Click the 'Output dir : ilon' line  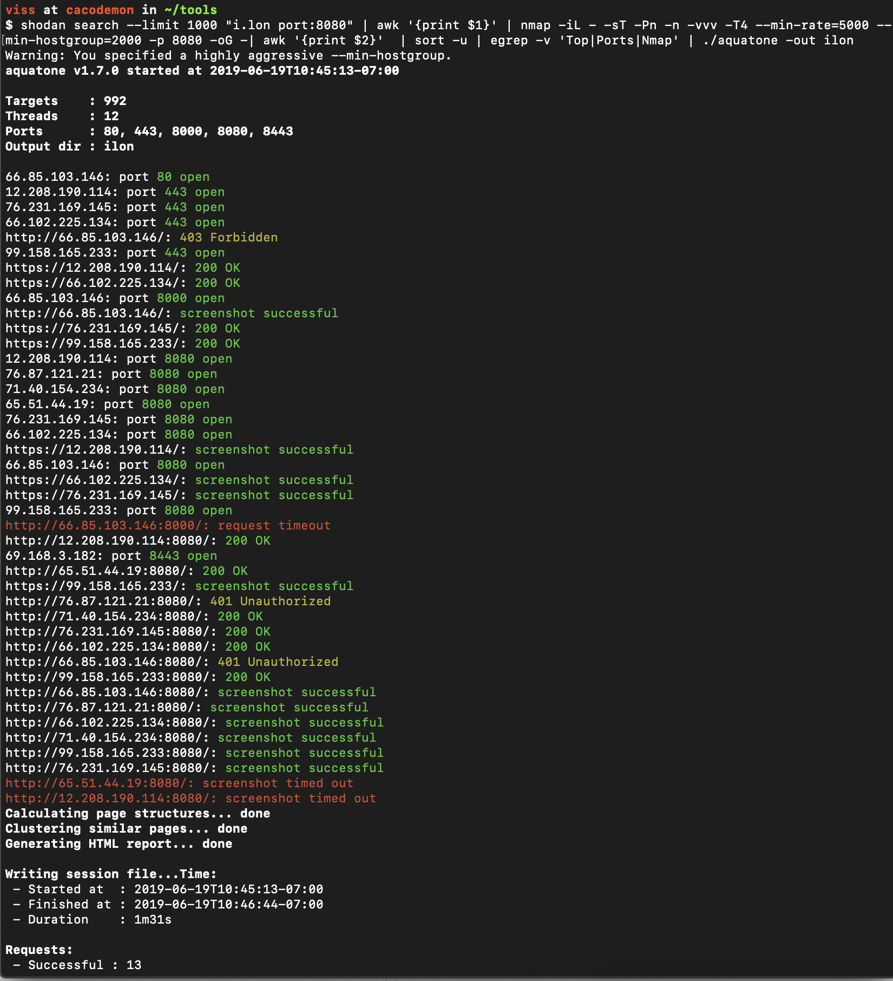pos(70,146)
